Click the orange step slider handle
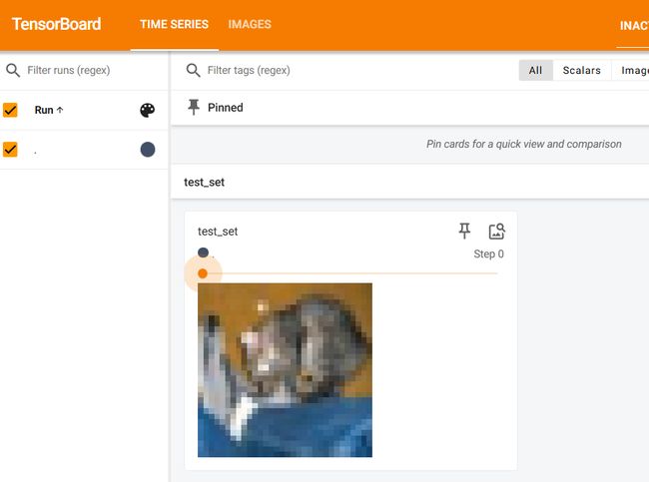The width and height of the screenshot is (649, 482). tap(203, 273)
